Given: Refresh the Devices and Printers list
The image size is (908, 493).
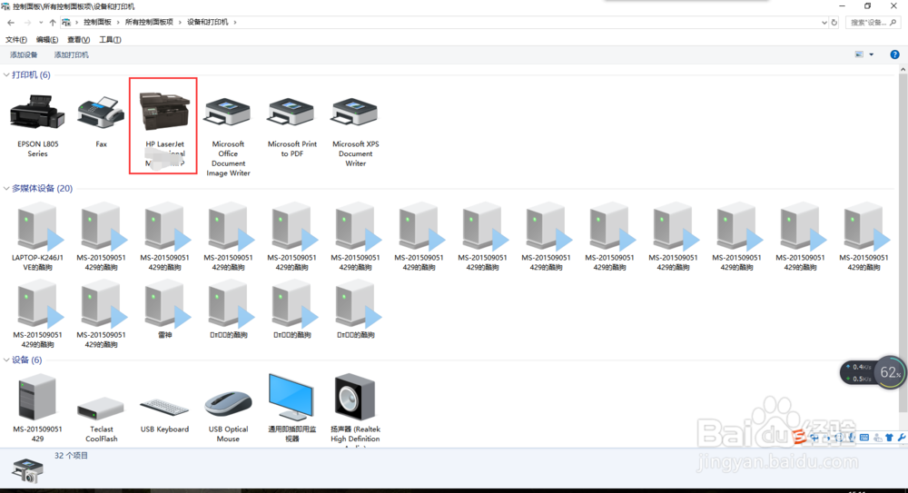Looking at the screenshot, I should 834,23.
